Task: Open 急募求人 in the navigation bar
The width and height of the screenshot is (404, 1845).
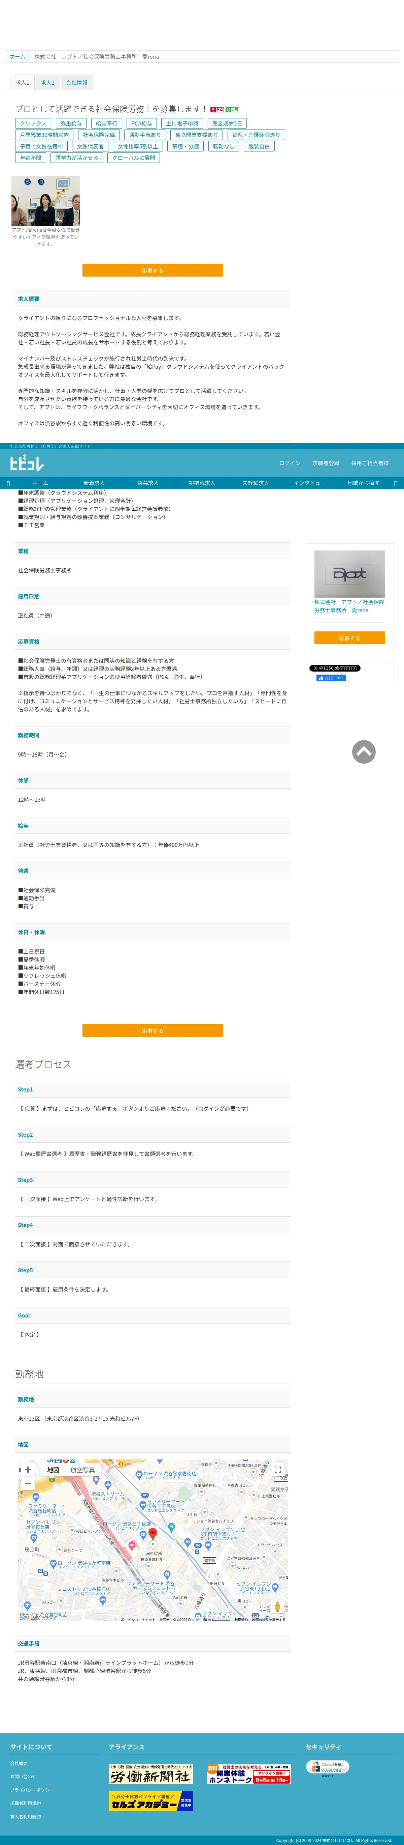Action: point(148,483)
